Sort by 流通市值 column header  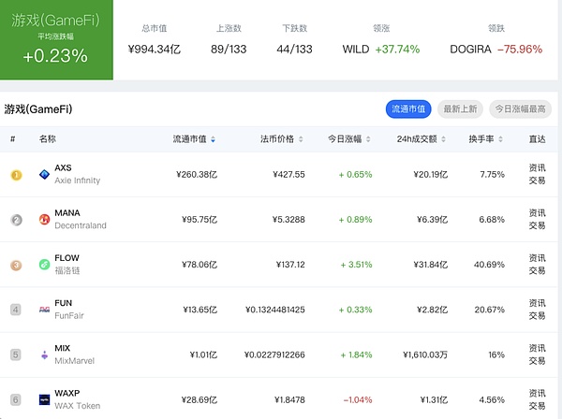[x=194, y=139]
